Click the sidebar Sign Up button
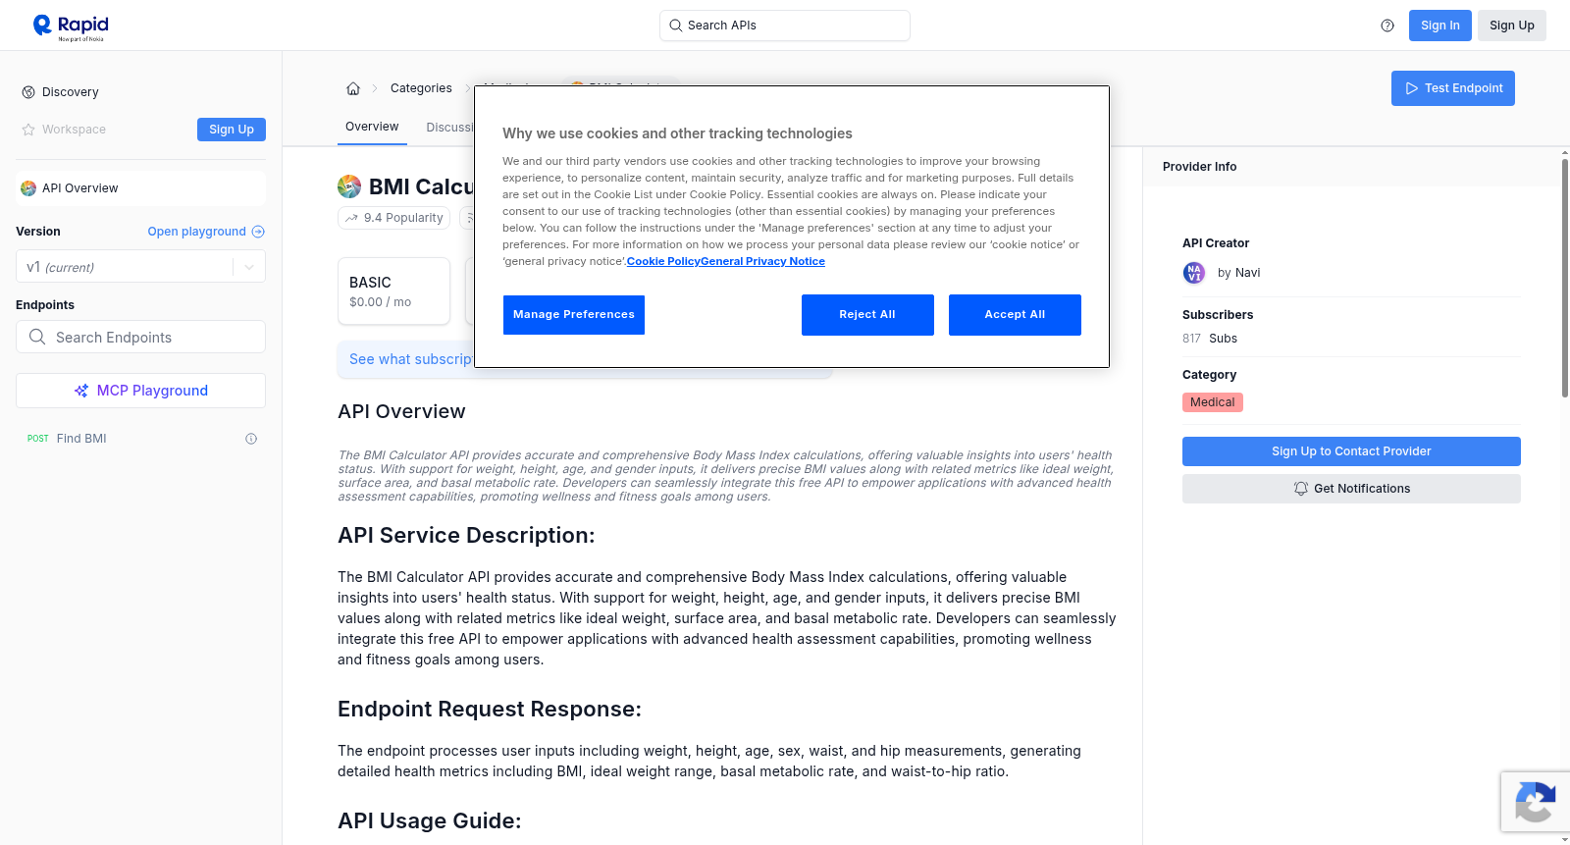This screenshot has height=845, width=1570. click(232, 130)
